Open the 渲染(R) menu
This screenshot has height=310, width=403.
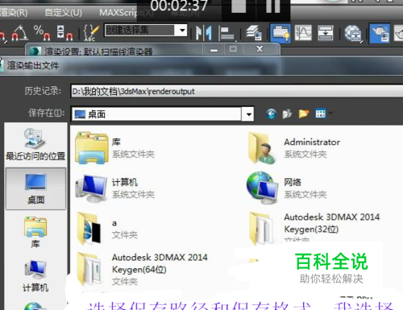coord(14,13)
